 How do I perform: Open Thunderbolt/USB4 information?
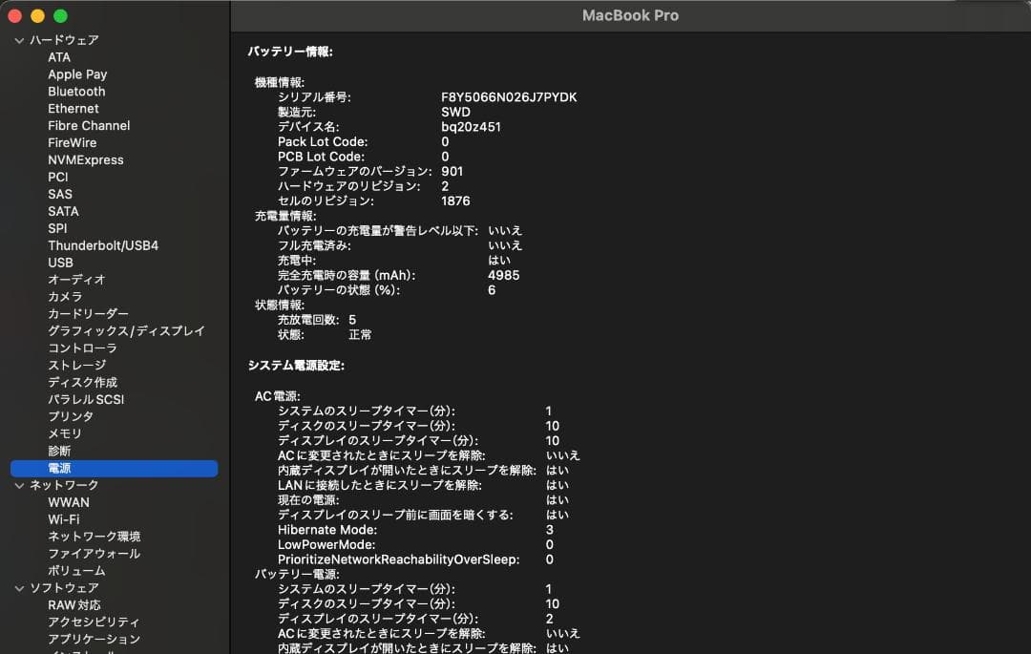102,245
